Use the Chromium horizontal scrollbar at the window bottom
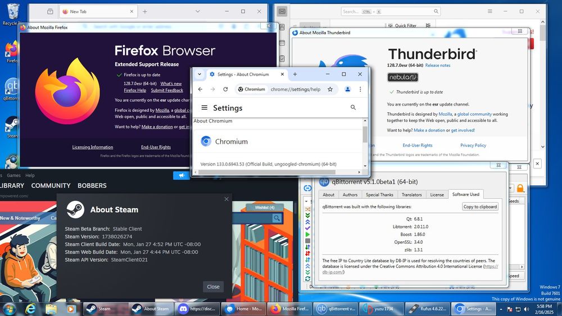Image resolution: width=562 pixels, height=316 pixels. (x=267, y=172)
